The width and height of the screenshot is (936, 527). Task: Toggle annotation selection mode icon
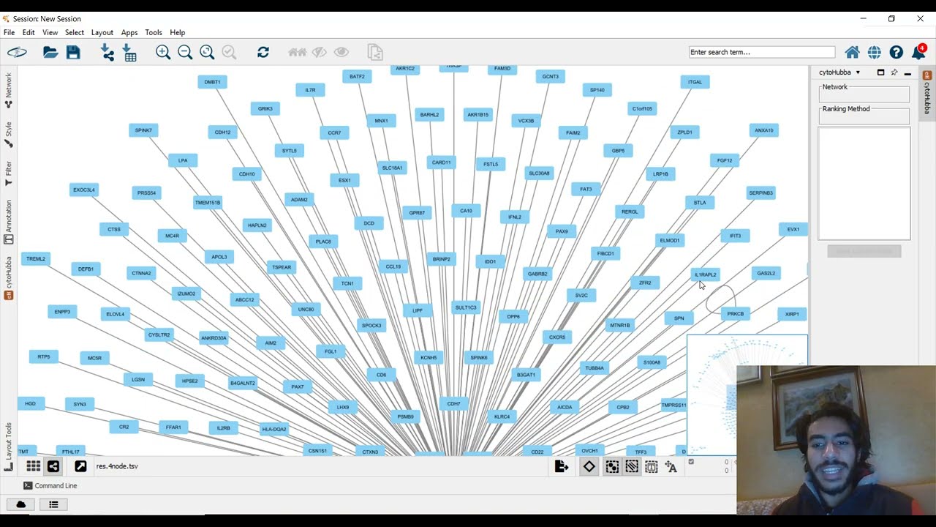coord(652,466)
